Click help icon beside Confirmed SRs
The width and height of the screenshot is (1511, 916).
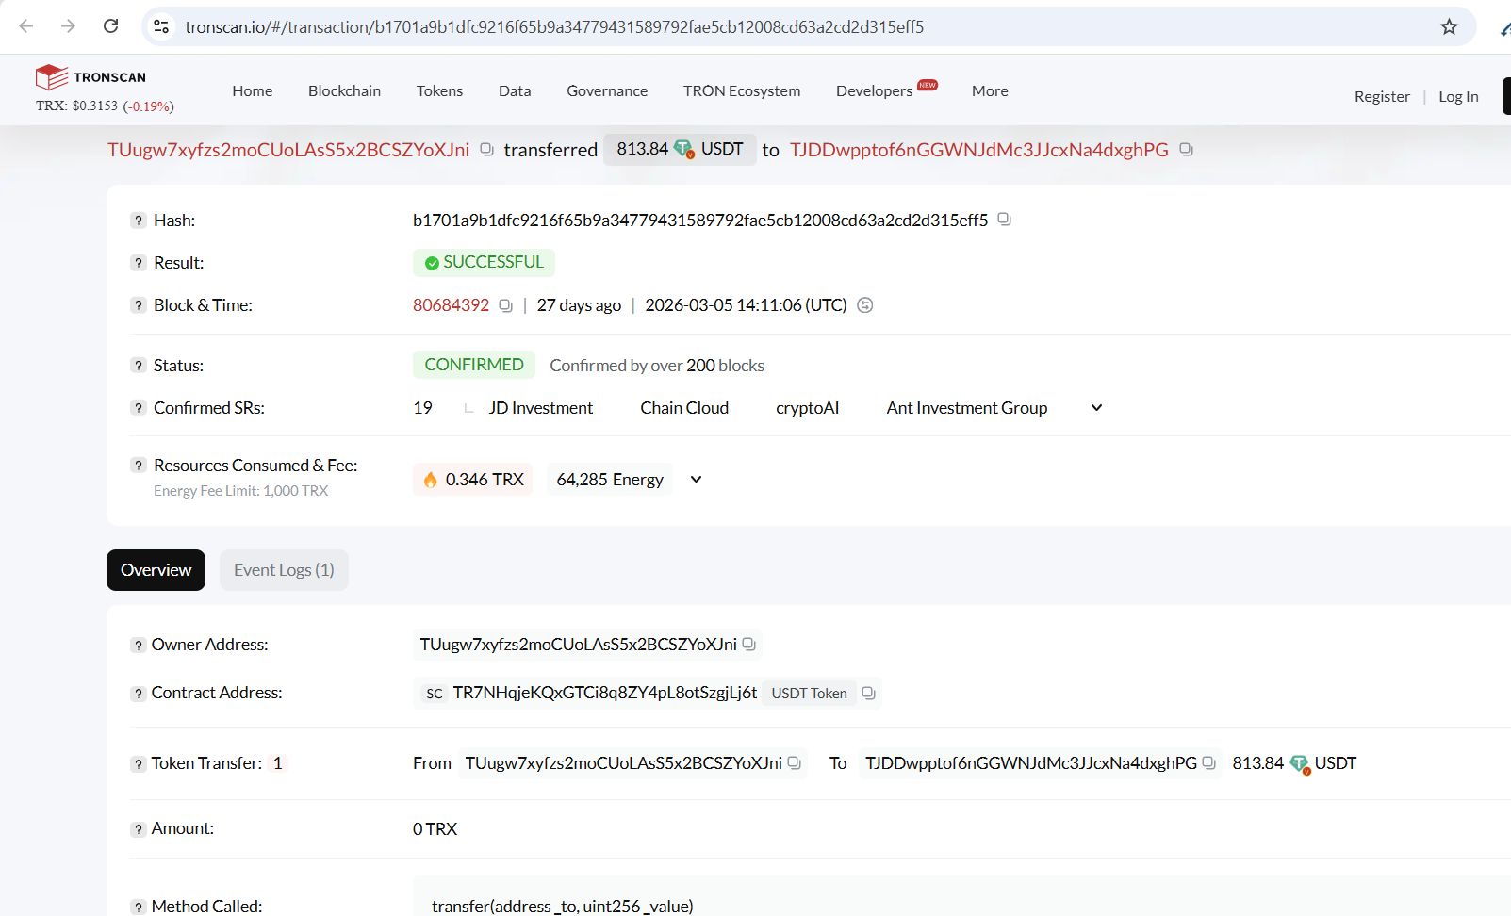pyautogui.click(x=138, y=408)
